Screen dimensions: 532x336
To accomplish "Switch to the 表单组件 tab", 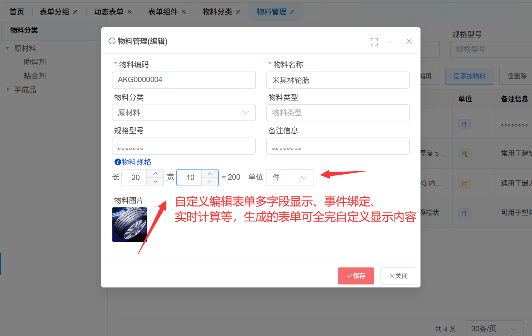I will (x=163, y=12).
